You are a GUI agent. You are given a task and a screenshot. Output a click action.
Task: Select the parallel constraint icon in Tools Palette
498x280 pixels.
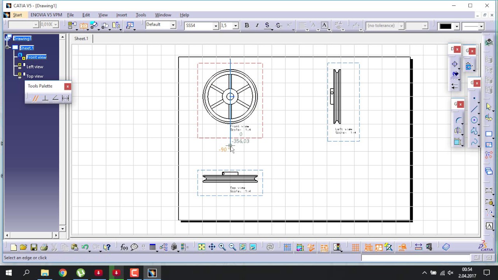coord(35,98)
